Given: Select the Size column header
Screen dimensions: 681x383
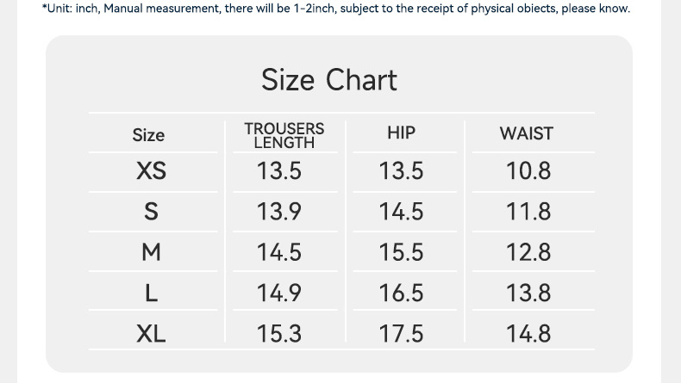Looking at the screenshot, I should tap(148, 135).
